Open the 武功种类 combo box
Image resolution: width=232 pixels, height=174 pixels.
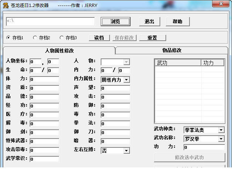coord(221,130)
